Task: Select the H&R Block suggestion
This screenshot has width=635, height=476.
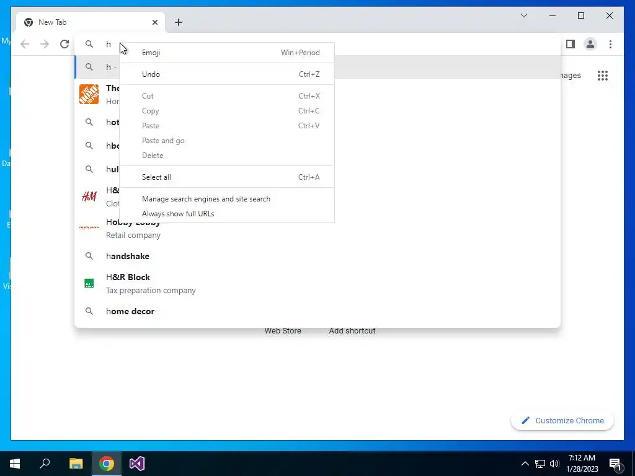Action: (x=317, y=283)
